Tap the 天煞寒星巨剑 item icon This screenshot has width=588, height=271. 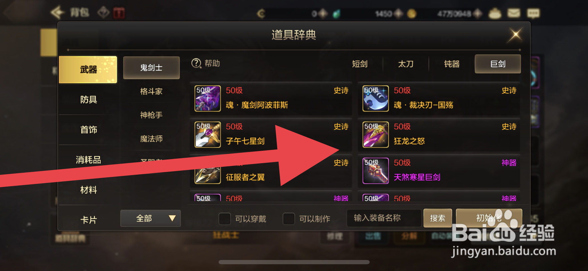point(376,171)
